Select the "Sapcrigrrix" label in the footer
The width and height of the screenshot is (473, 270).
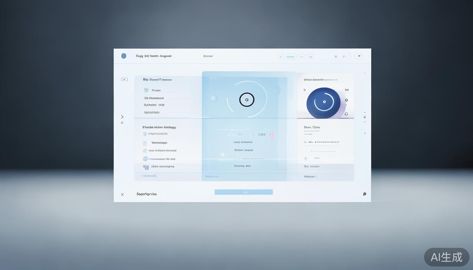click(x=146, y=194)
